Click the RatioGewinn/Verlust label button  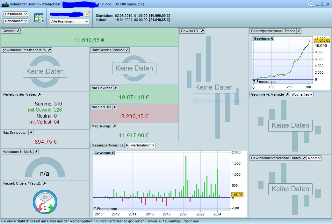108,50
